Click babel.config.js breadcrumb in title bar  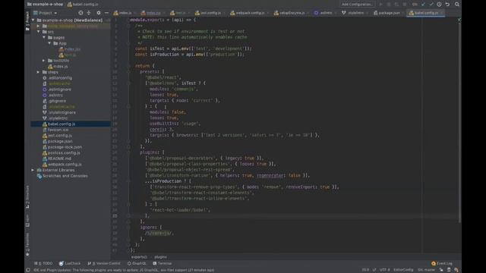(x=83, y=5)
